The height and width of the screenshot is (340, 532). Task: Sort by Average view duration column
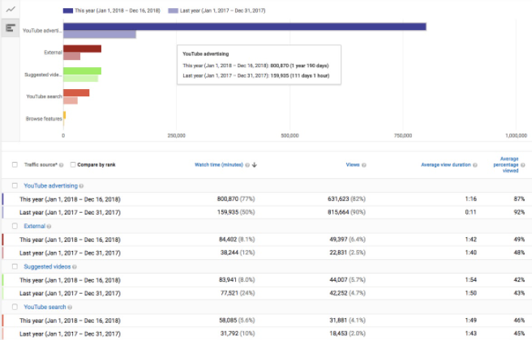tap(446, 164)
